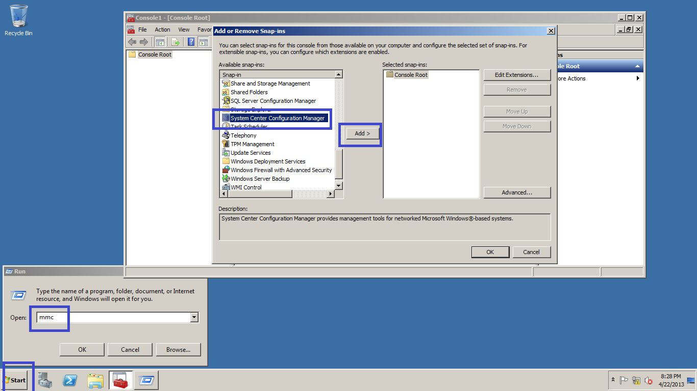Close the Add or Remove Snap-ins dialog
This screenshot has width=697, height=391.
(551, 31)
